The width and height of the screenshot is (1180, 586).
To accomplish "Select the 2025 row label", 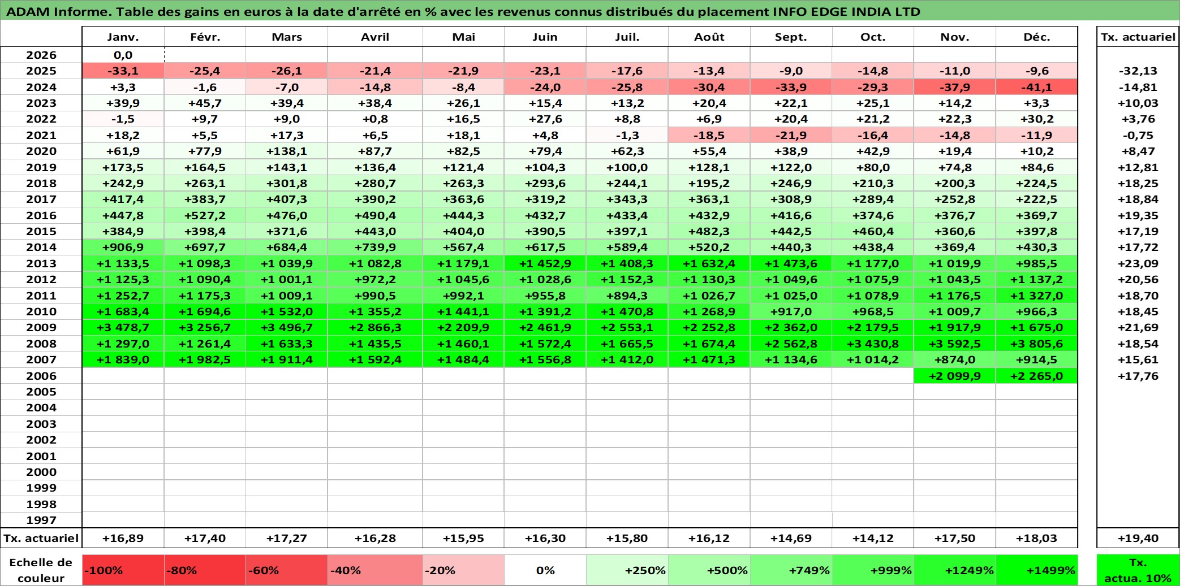I will point(41,71).
